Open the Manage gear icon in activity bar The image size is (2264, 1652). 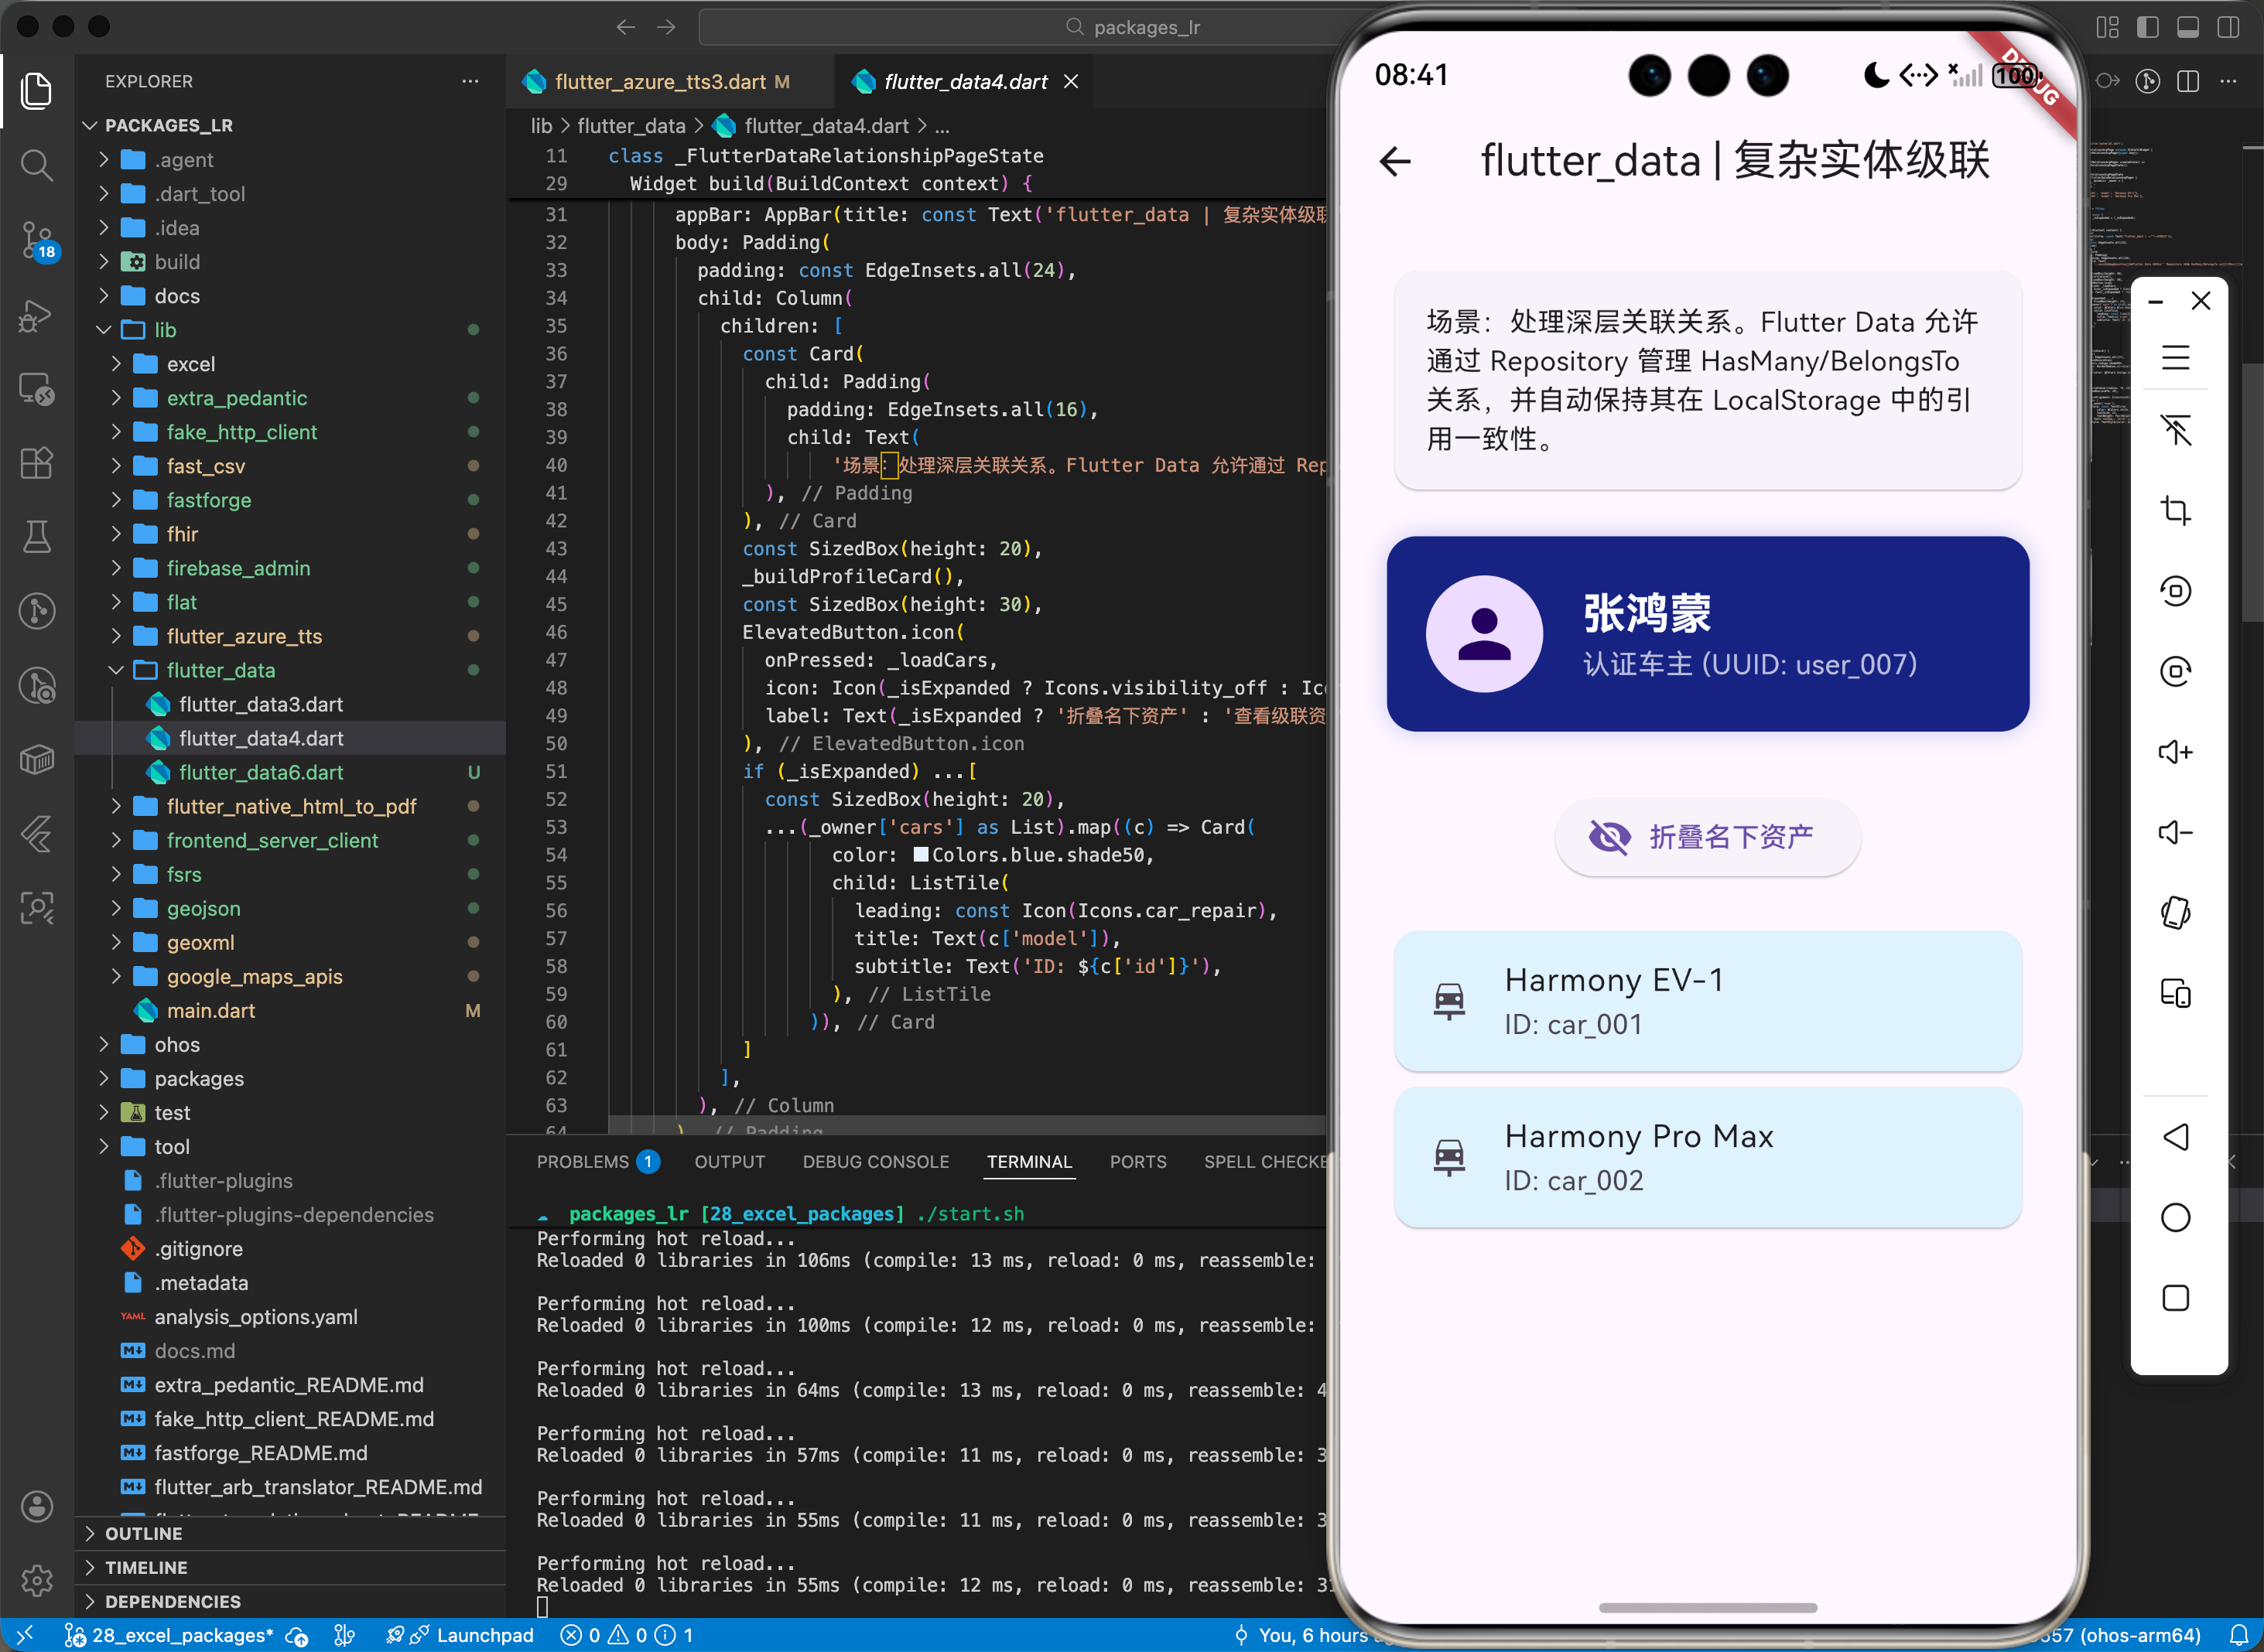[36, 1580]
